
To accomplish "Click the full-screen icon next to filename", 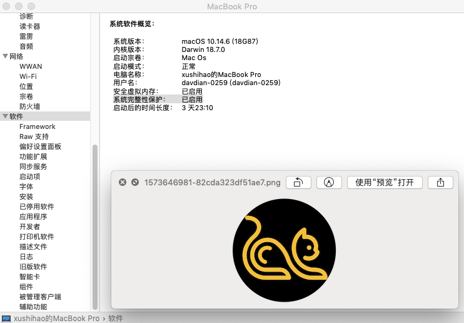I will click(134, 182).
